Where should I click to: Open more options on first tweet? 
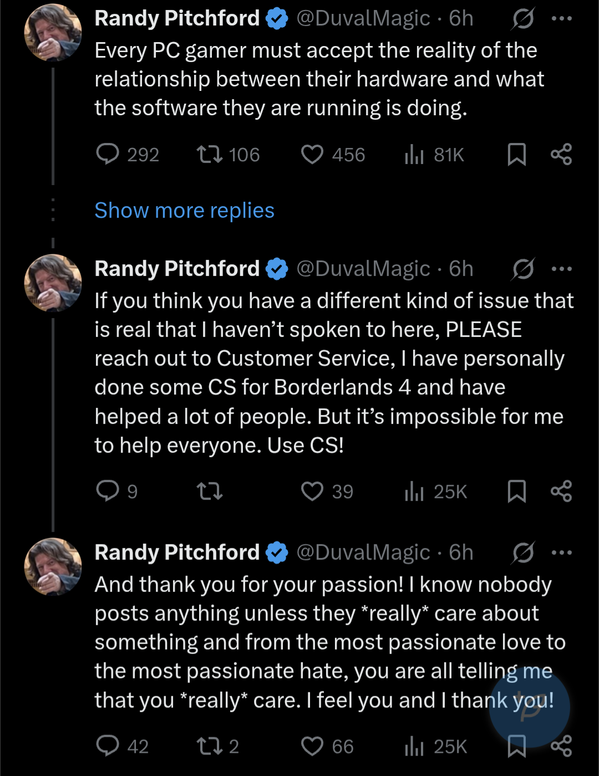pyautogui.click(x=561, y=19)
